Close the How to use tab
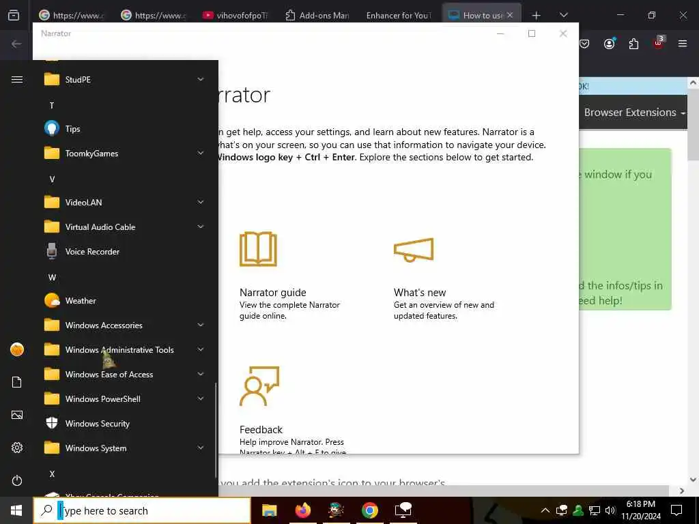Image resolution: width=699 pixels, height=524 pixels. pyautogui.click(x=510, y=15)
